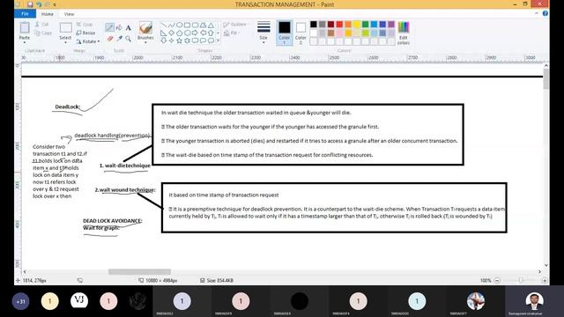Select the Magnifier tool
The height and width of the screenshot is (317, 564).
click(129, 39)
